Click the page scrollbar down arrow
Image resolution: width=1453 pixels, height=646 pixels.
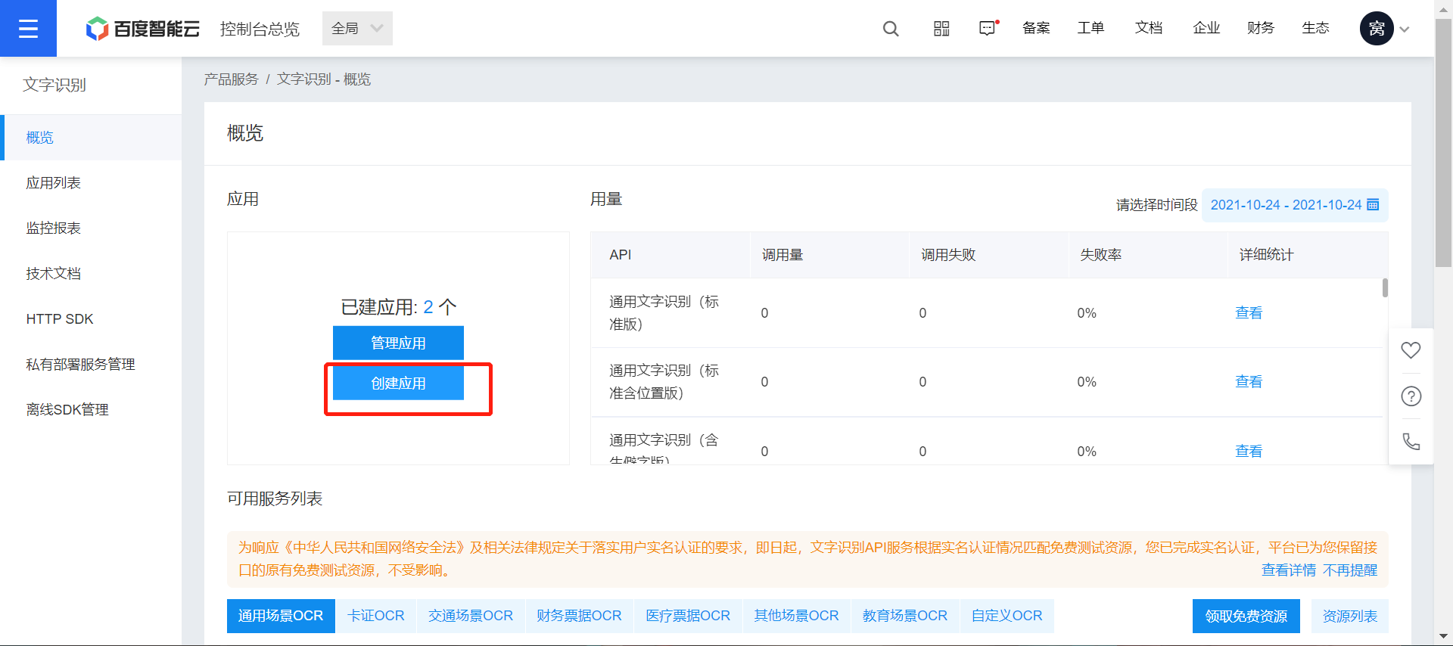1443,637
